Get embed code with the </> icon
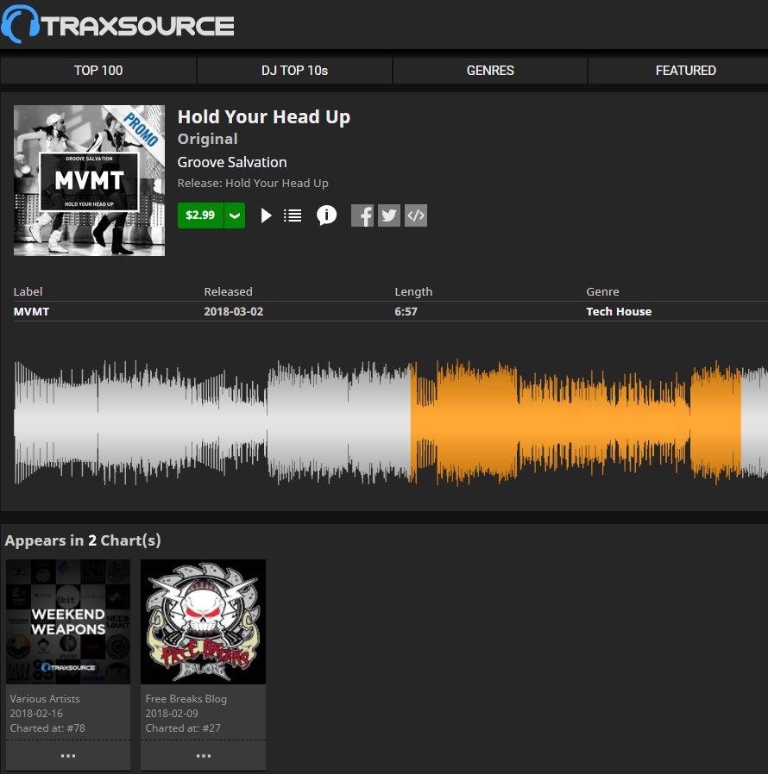 pyautogui.click(x=416, y=215)
